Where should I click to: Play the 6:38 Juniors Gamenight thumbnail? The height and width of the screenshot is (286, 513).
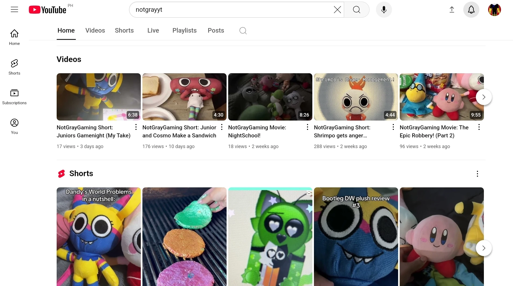click(99, 97)
